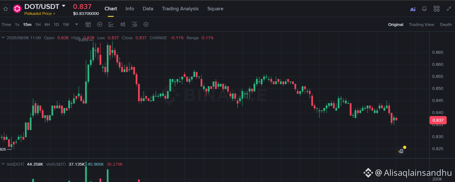Click the 0.870 high price marker
455x182 pixels.
83,40
